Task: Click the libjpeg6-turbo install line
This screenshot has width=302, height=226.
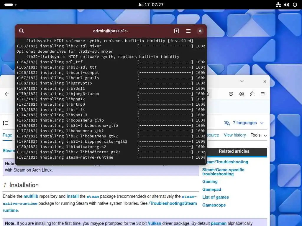Action: coord(111,94)
